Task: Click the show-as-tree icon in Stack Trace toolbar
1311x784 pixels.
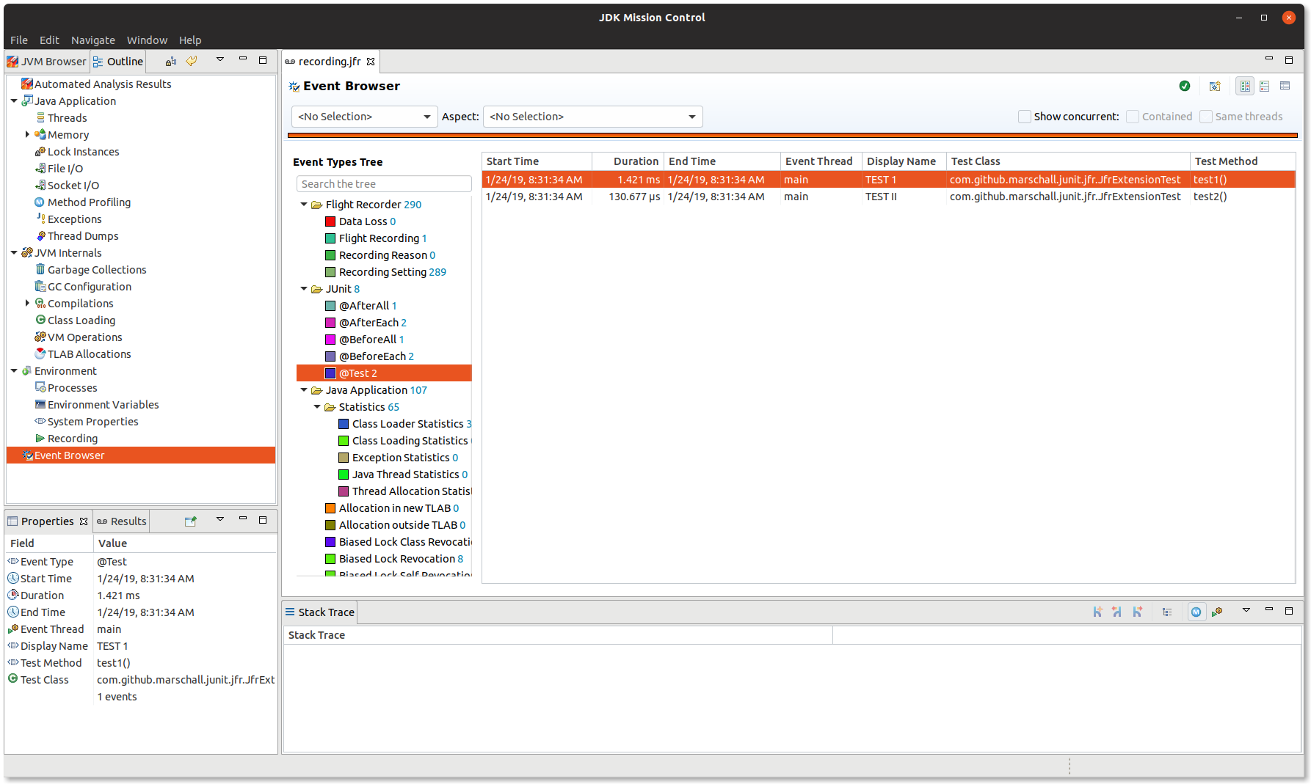Action: [x=1167, y=612]
